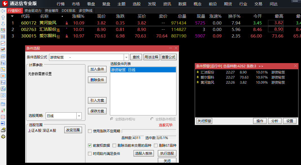Click the tree structure icon in sidebar
This screenshot has height=165, width=301.
pos(3,70)
